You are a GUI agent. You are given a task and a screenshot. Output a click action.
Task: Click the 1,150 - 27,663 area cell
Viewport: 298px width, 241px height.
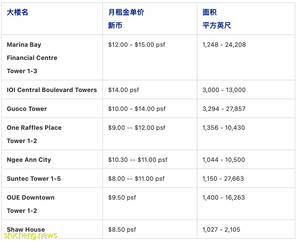click(x=223, y=179)
